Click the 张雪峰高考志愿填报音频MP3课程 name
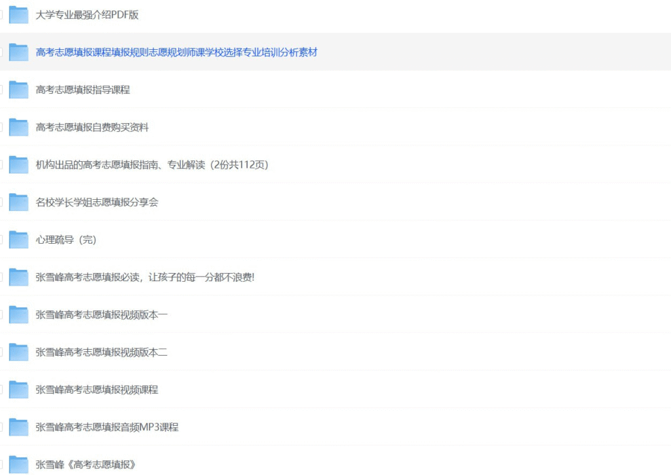Screen dimensions: 671x475 [107, 427]
